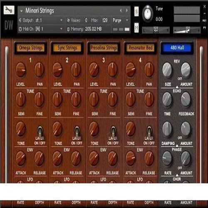This screenshot has width=208, height=208.
Task: Open the wrench instrument edit icon
Action: [9, 10]
